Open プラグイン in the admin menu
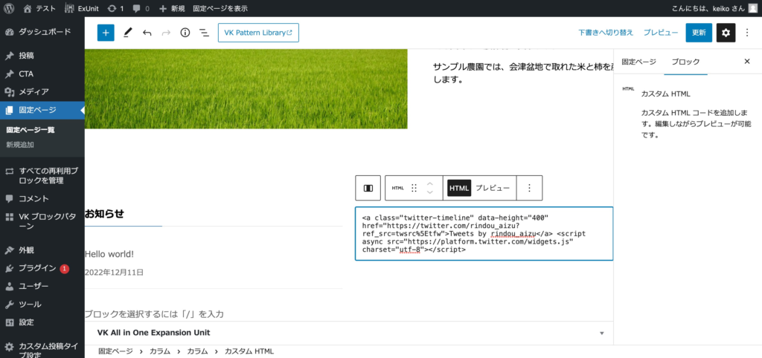The width and height of the screenshot is (762, 358). (x=42, y=268)
